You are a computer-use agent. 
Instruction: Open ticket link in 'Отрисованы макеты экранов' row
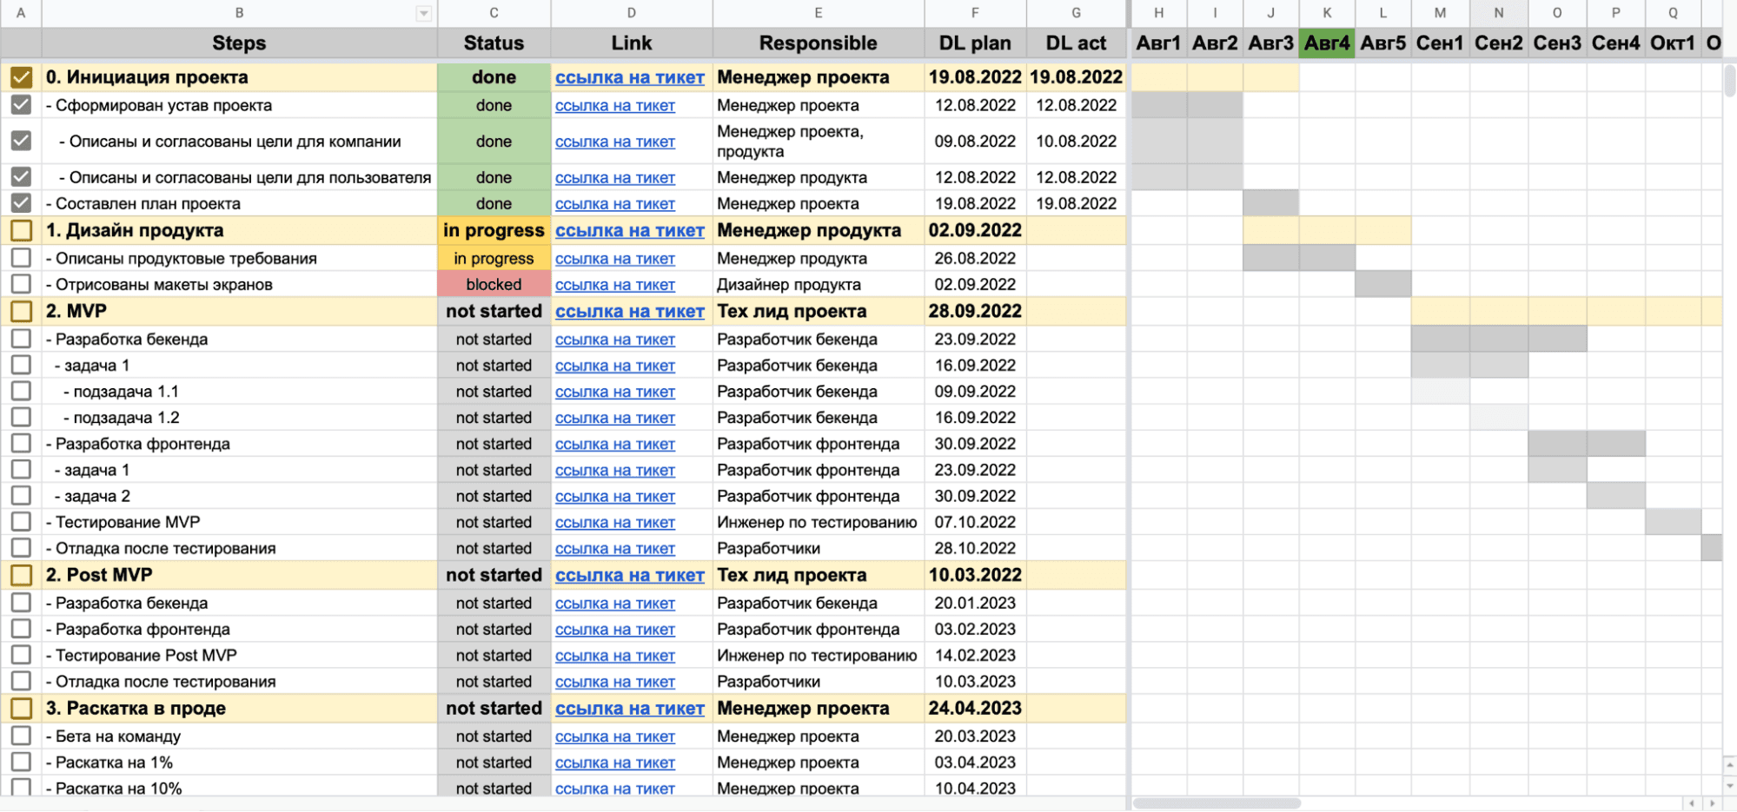615,285
